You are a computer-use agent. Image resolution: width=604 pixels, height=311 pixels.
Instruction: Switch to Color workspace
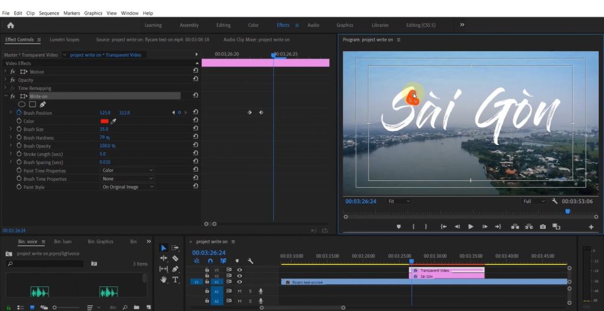pyautogui.click(x=253, y=25)
